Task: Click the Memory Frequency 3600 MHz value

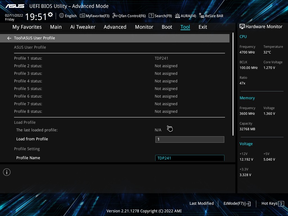Action: point(247,114)
